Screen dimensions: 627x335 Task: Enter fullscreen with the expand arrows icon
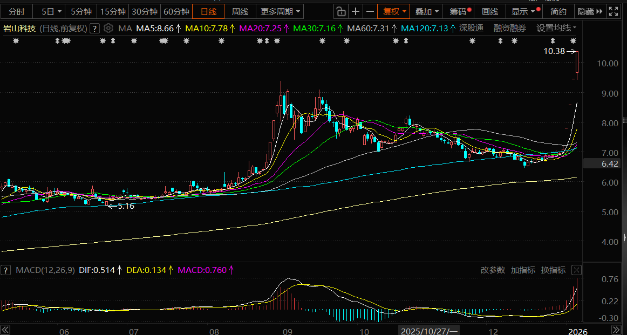pos(614,11)
